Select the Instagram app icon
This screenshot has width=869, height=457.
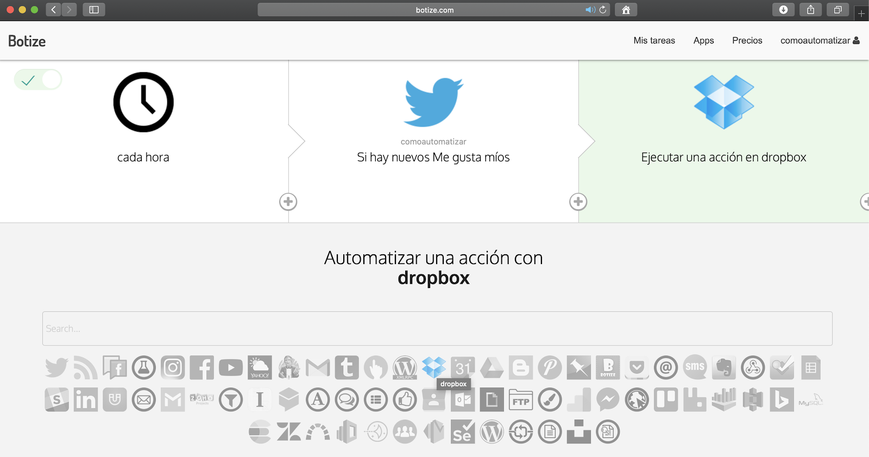coord(173,368)
